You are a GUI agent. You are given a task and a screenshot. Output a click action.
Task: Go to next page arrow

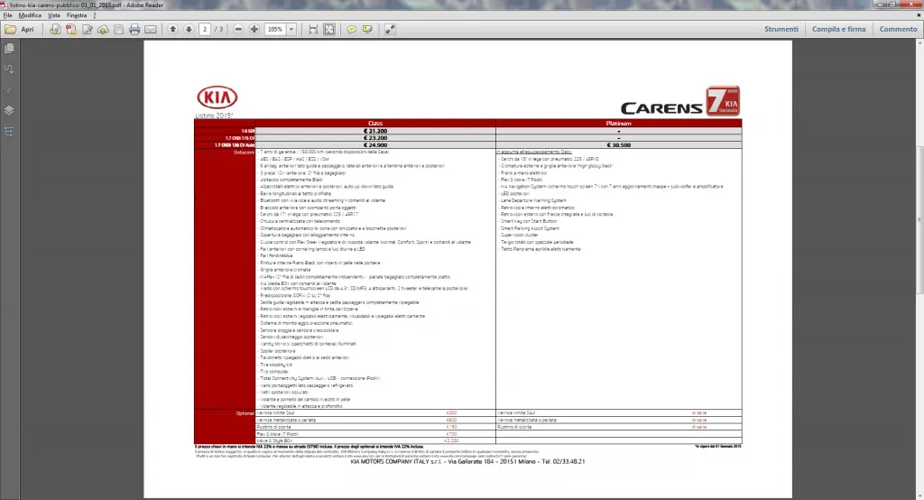click(189, 29)
